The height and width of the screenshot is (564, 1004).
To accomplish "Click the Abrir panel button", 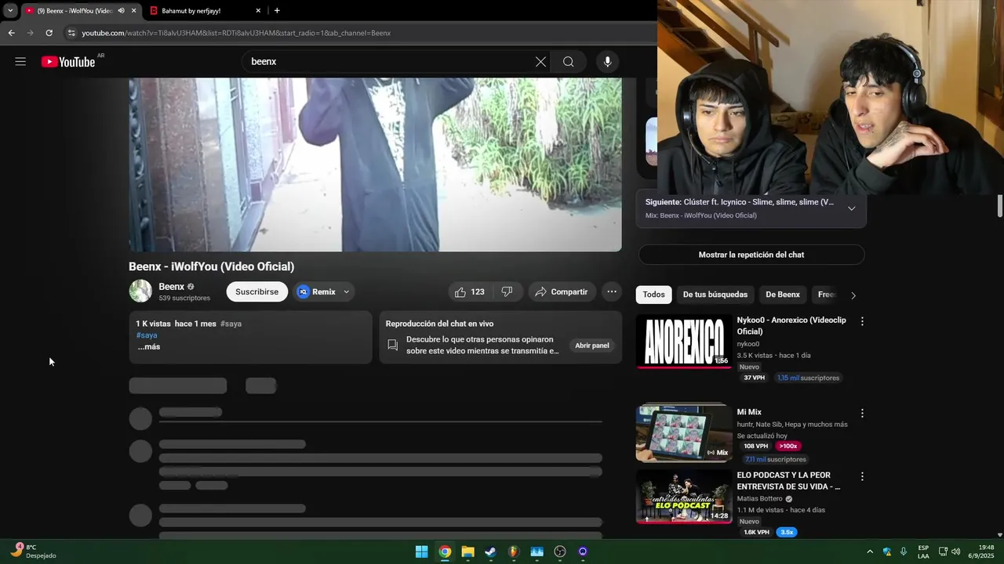I will pos(592,345).
